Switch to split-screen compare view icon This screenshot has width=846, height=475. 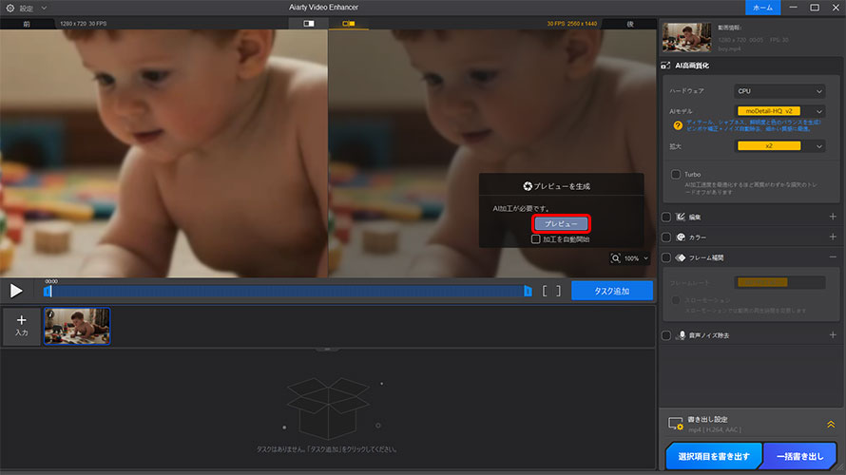308,23
